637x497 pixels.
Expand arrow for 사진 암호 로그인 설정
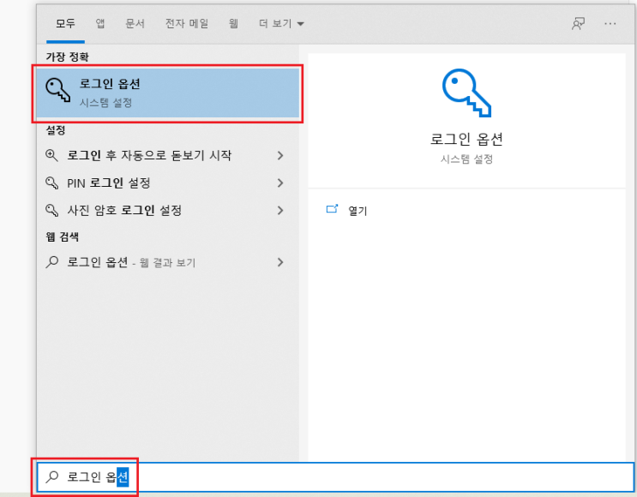pyautogui.click(x=280, y=210)
